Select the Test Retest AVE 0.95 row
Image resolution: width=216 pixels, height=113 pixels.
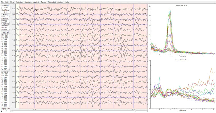pos(5,72)
